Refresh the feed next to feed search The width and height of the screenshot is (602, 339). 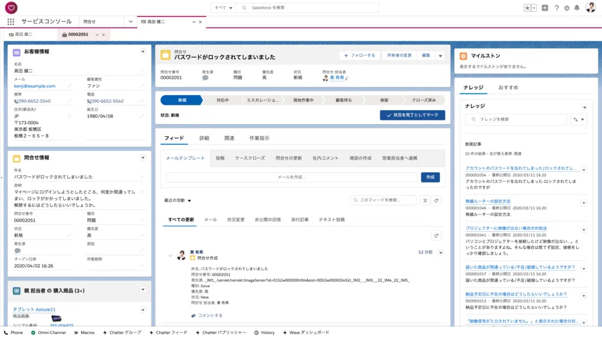point(436,201)
